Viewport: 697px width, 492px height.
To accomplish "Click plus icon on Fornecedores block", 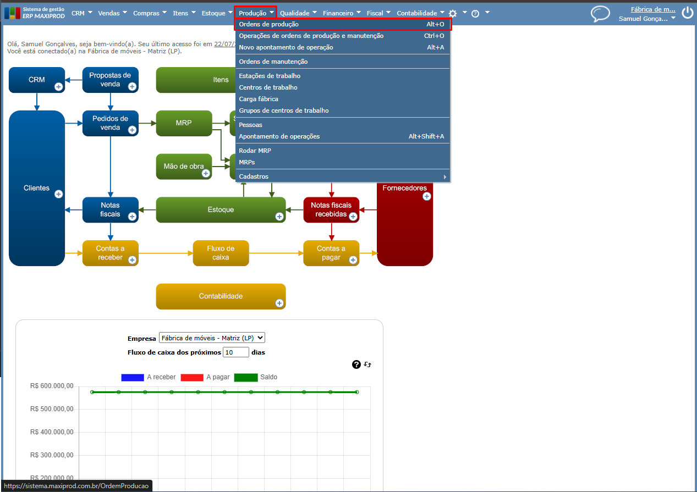I will (x=426, y=196).
